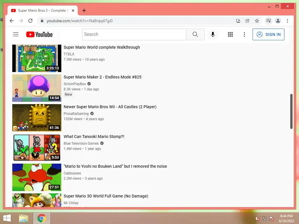Viewport: 299px width, 224px height.
Task: Open "Mario to Yoshi no Bouken Land" title
Action: tap(115, 166)
